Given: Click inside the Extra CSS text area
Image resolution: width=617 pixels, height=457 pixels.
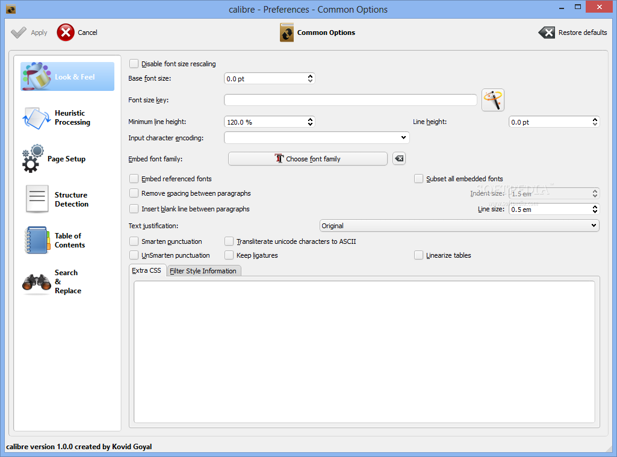Looking at the screenshot, I should tap(364, 352).
